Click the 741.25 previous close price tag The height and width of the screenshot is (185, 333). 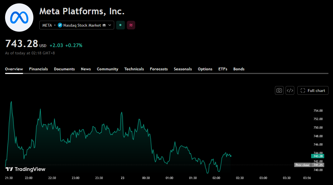coord(318,165)
